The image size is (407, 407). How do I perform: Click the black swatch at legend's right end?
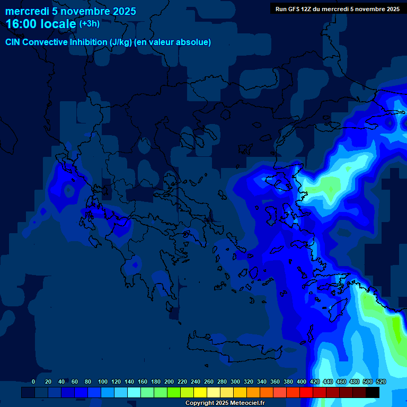tap(373, 392)
